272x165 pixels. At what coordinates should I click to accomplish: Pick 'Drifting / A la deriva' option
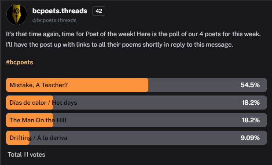136,138
